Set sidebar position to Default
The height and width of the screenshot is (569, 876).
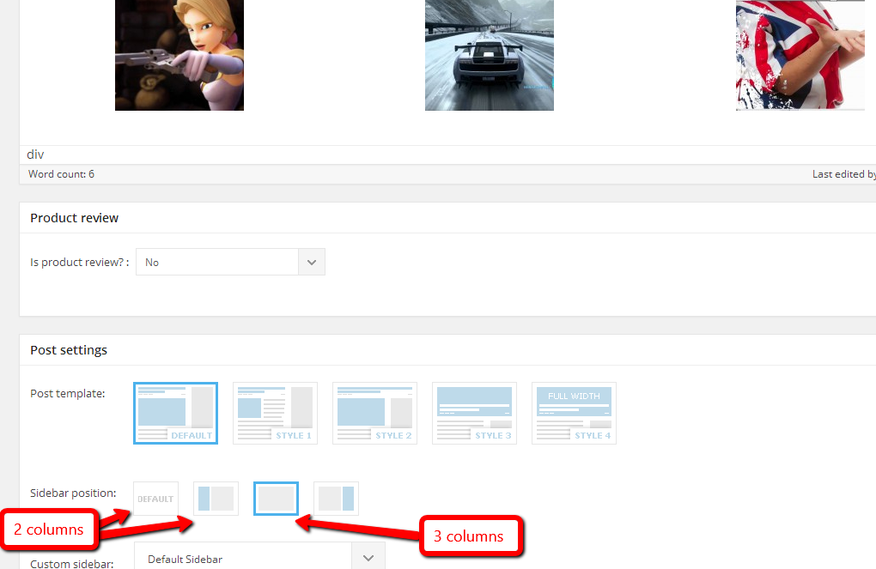[155, 499]
